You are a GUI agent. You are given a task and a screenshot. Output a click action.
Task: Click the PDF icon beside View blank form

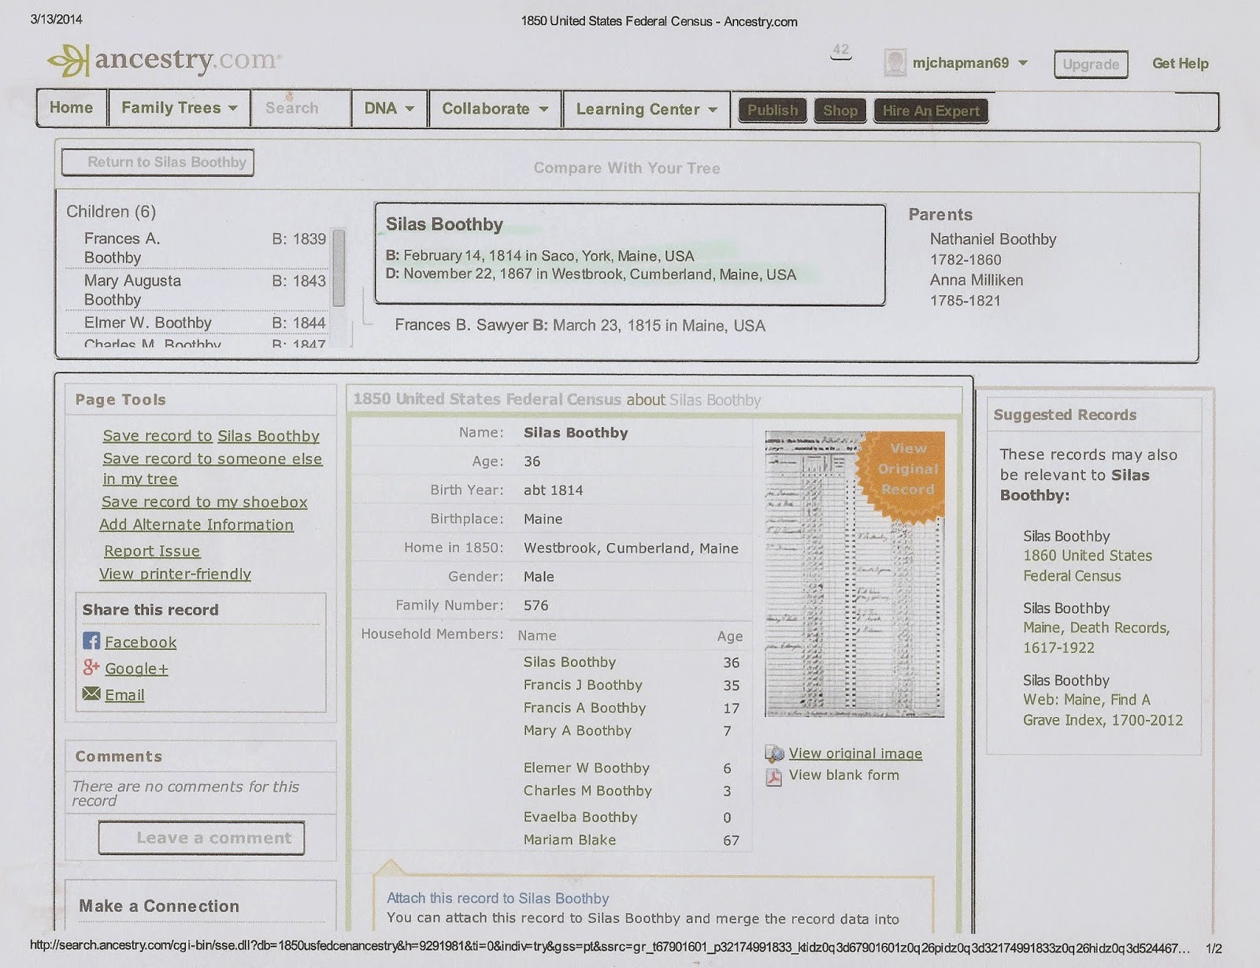774,776
